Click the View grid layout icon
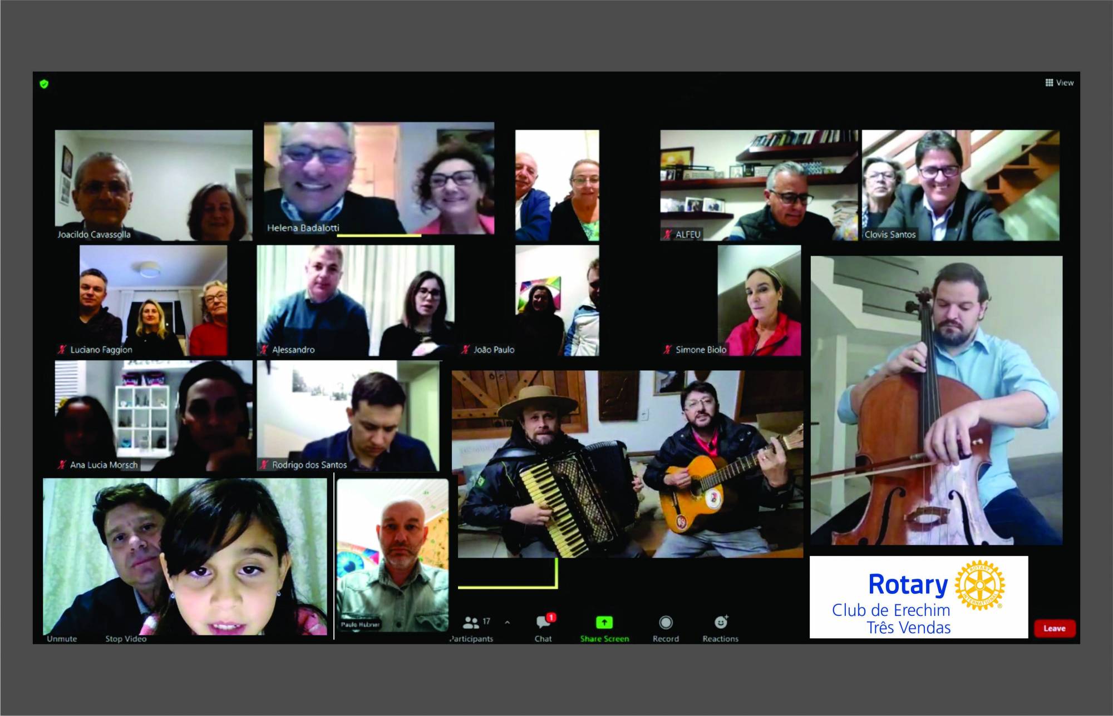 point(1049,83)
